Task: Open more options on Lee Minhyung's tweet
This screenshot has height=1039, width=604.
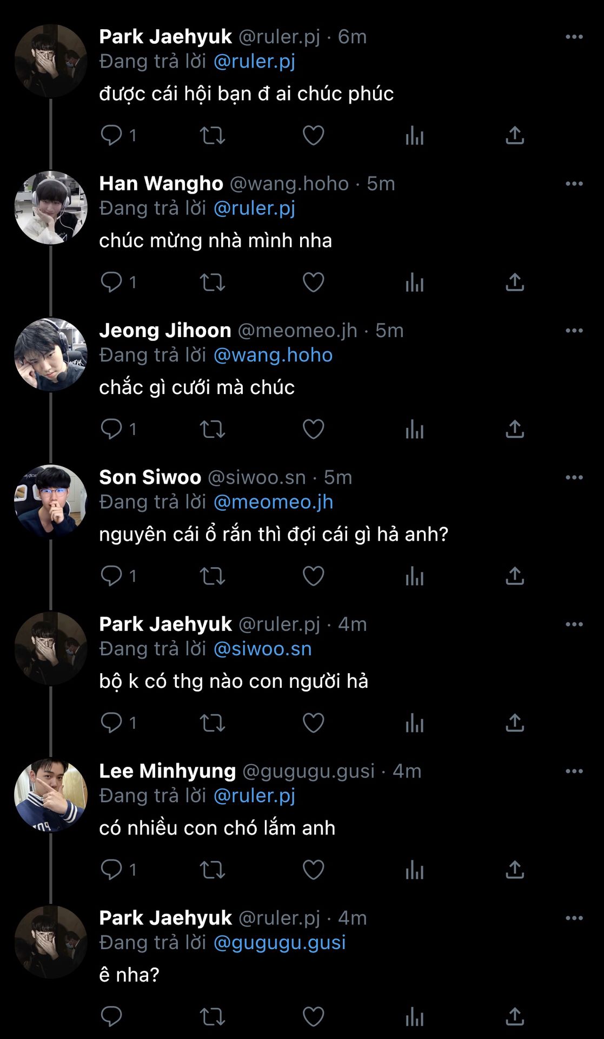Action: pos(574,772)
